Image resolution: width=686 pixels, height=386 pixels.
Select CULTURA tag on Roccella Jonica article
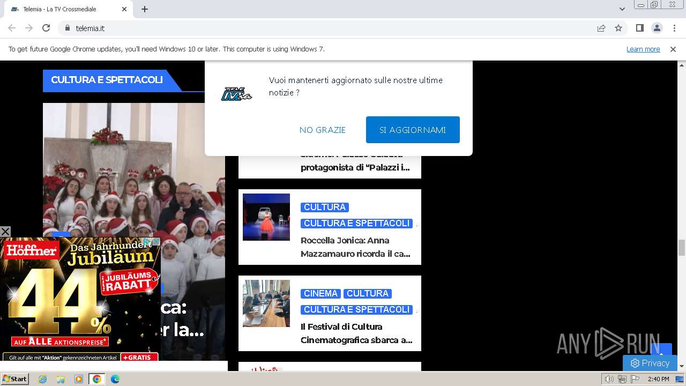[325, 207]
